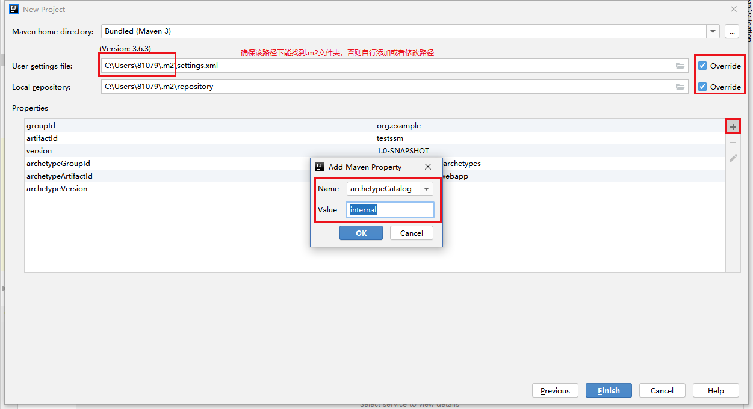Image resolution: width=753 pixels, height=409 pixels.
Task: Click the Cancel button in New Project
Action: (662, 390)
